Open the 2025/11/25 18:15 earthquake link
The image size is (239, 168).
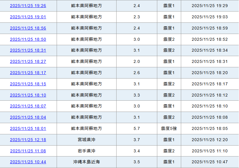click(x=28, y=84)
